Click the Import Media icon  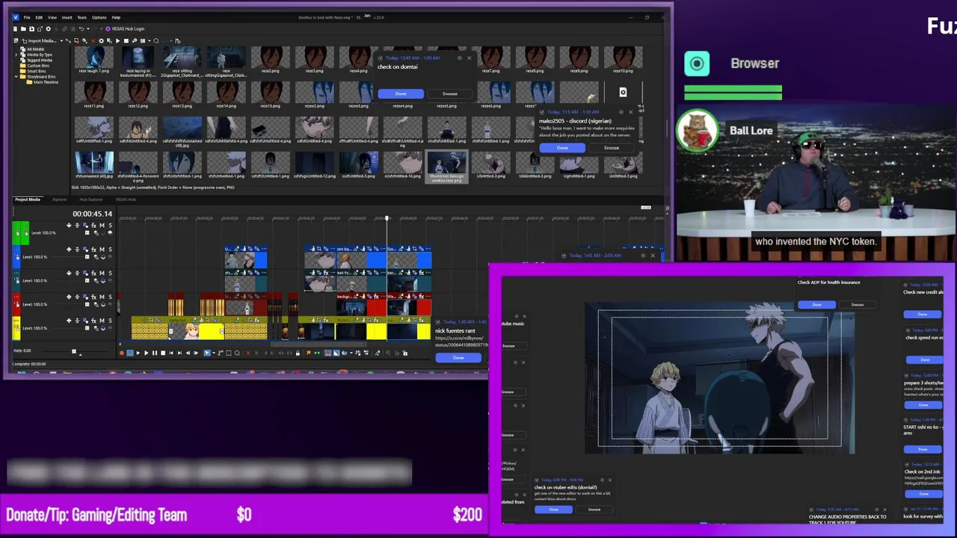[x=24, y=41]
